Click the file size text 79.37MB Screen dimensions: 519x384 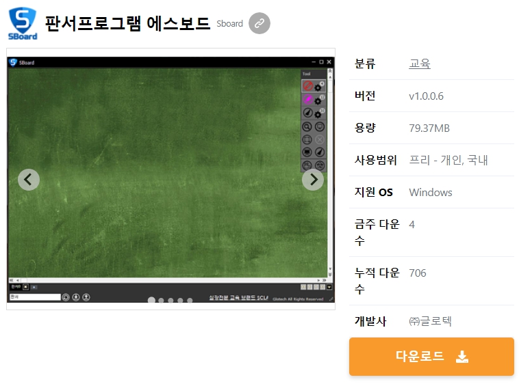(x=429, y=128)
